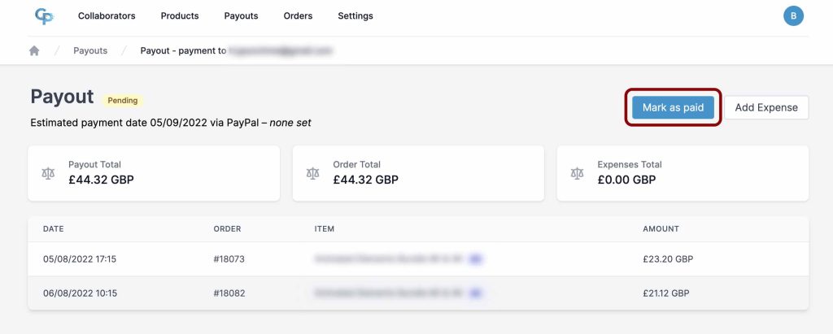
Task: Click the Payout Total scales icon
Action: (x=48, y=173)
